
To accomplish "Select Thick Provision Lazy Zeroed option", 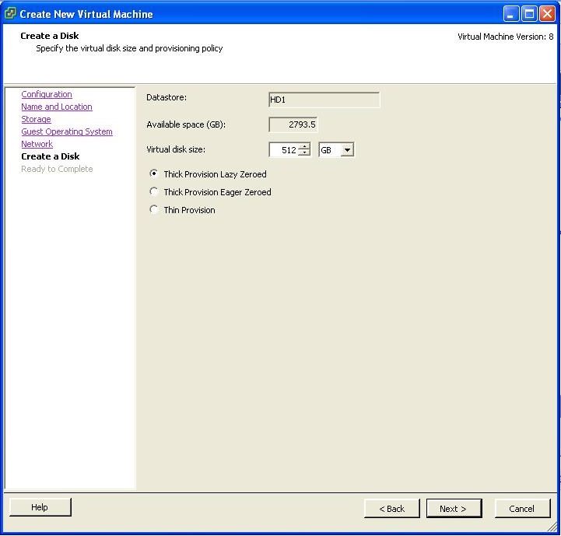I will pyautogui.click(x=154, y=174).
